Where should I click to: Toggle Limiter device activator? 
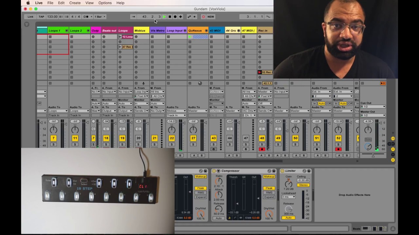(282, 171)
